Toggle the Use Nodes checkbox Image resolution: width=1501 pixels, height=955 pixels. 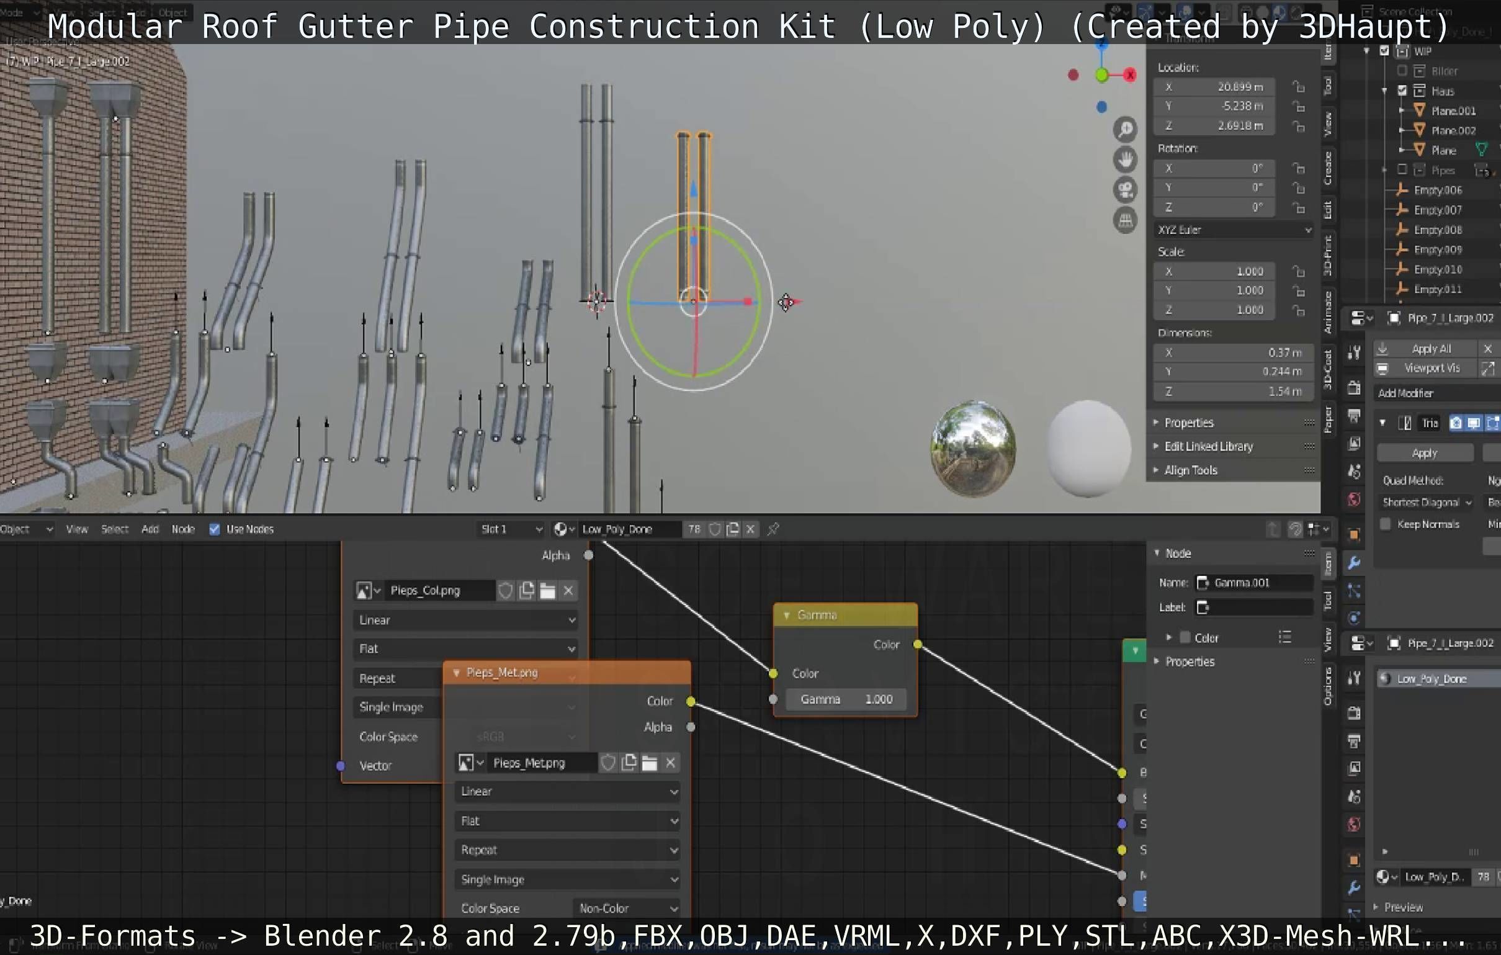pos(215,529)
